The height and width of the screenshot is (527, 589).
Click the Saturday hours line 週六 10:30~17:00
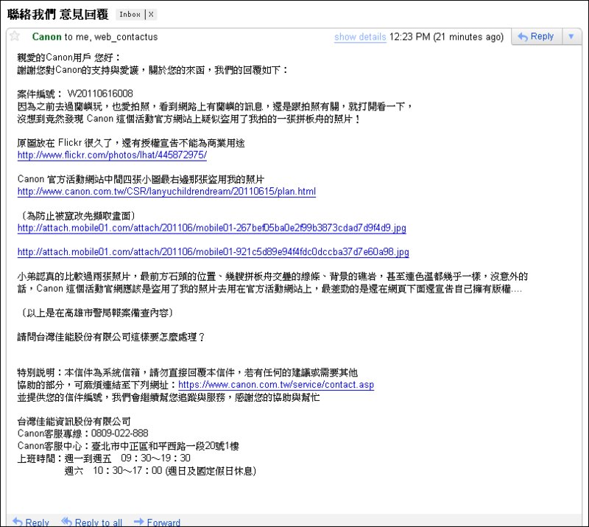[160, 470]
